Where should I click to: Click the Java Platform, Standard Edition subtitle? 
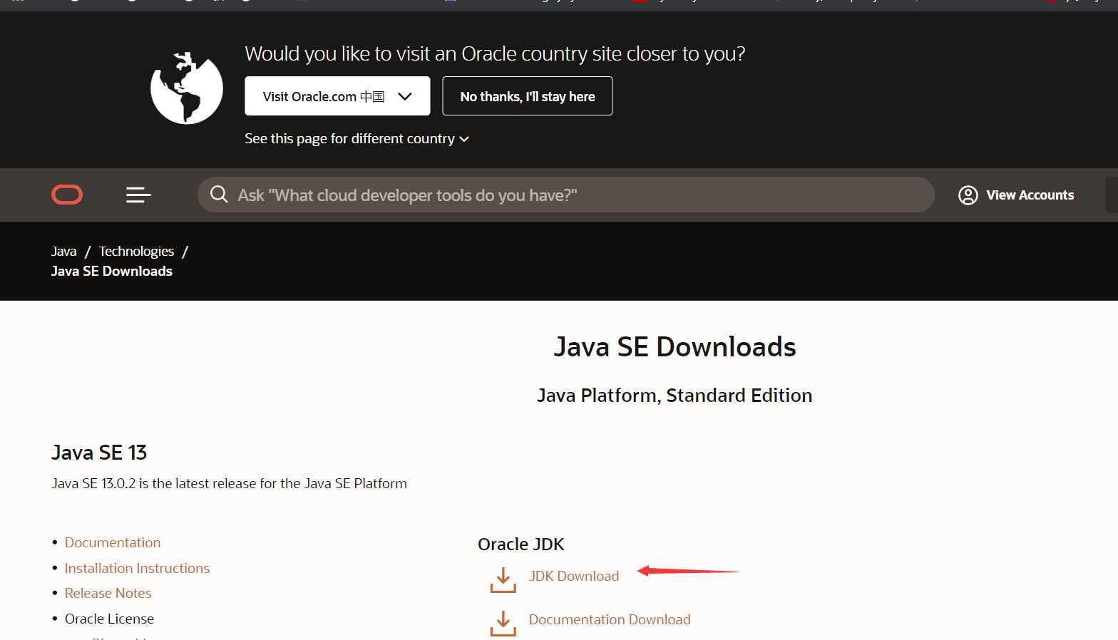coord(675,396)
